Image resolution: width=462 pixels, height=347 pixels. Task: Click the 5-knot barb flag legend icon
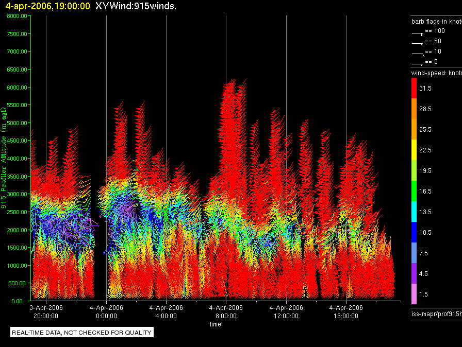pos(417,64)
